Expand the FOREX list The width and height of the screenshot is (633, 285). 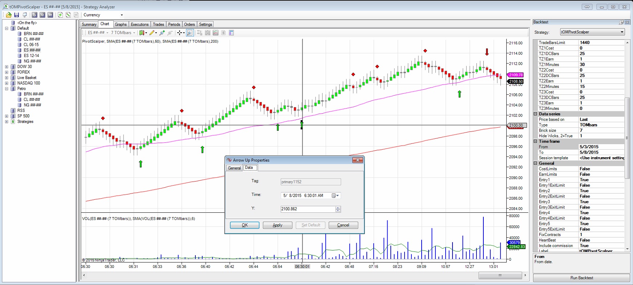pos(7,72)
